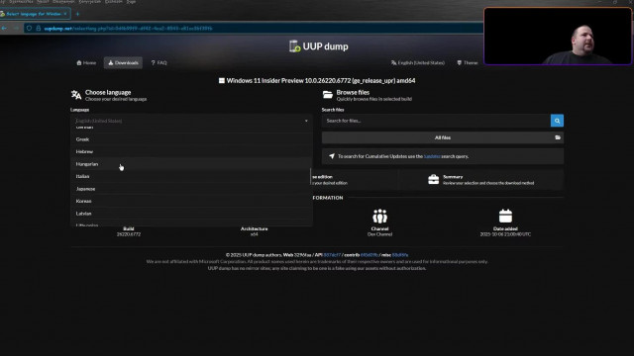Select Hebrew from the language list
The width and height of the screenshot is (634, 356).
click(191, 151)
